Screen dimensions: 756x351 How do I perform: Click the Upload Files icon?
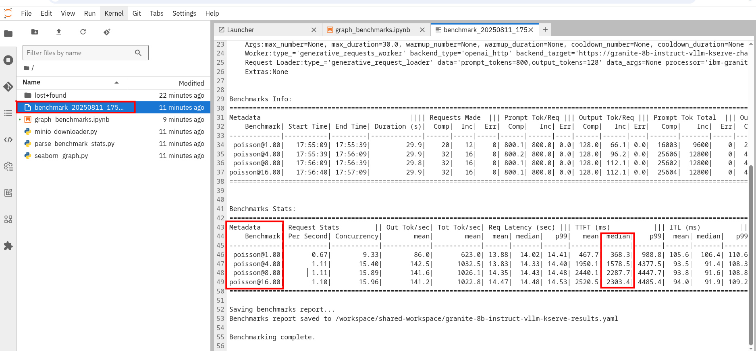click(59, 32)
